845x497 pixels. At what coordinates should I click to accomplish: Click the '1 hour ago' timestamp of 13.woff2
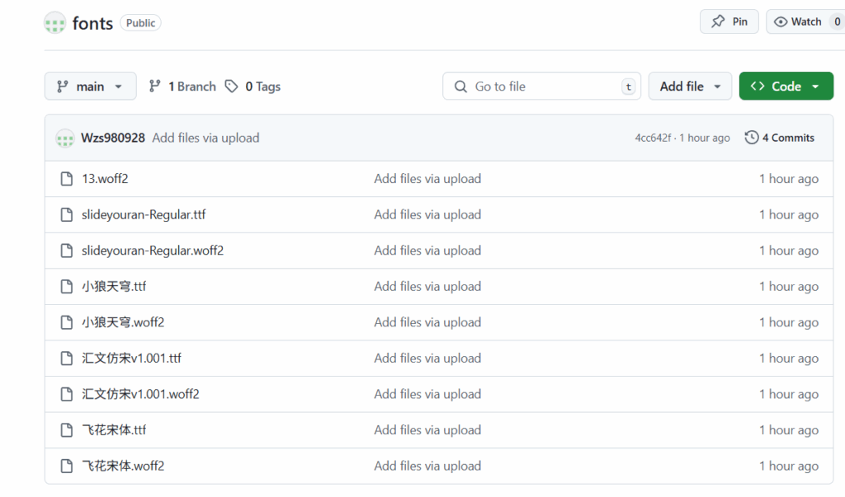(788, 179)
